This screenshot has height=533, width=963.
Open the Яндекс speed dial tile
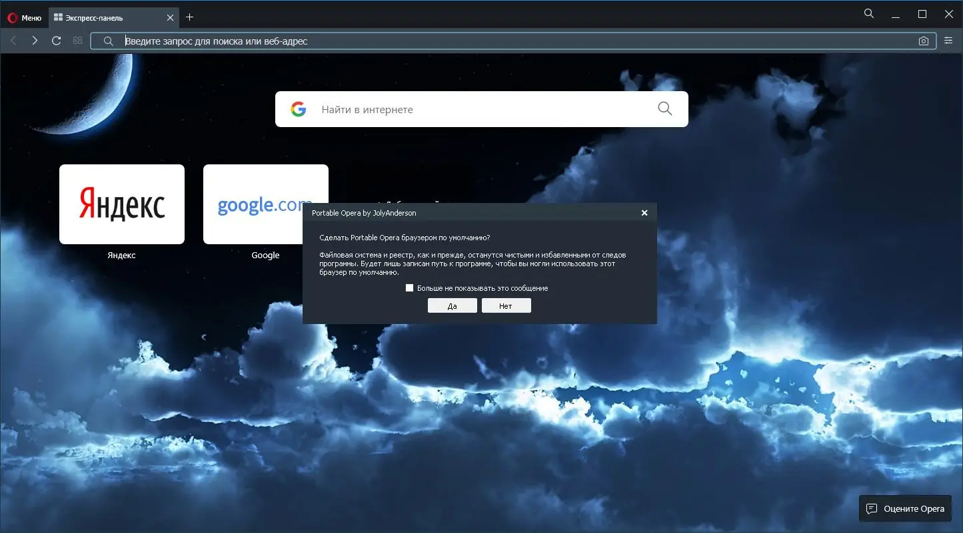pyautogui.click(x=122, y=204)
